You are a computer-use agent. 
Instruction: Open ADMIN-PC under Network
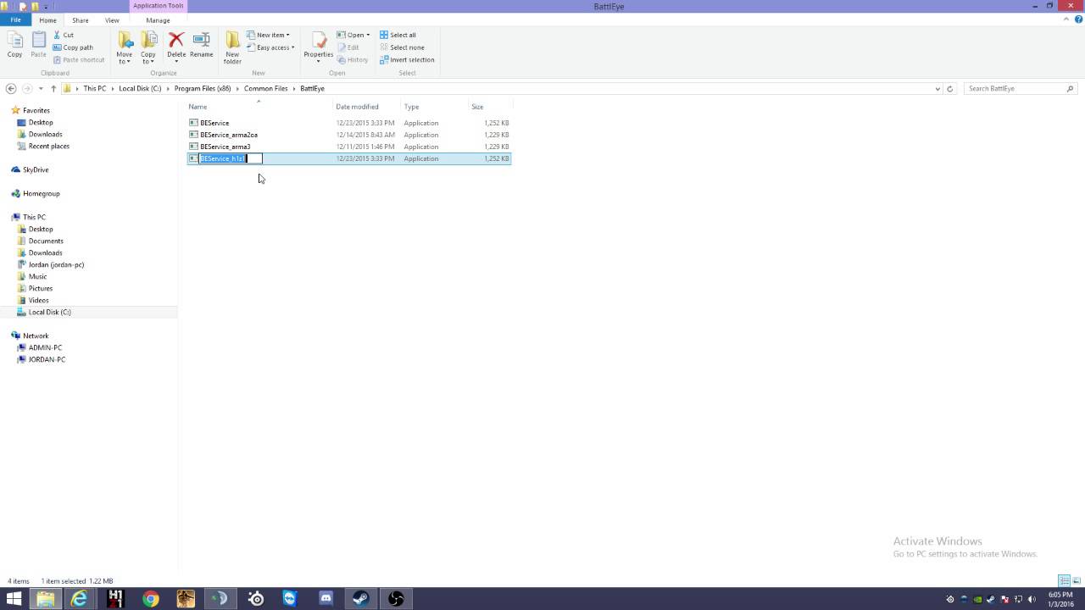click(x=45, y=347)
